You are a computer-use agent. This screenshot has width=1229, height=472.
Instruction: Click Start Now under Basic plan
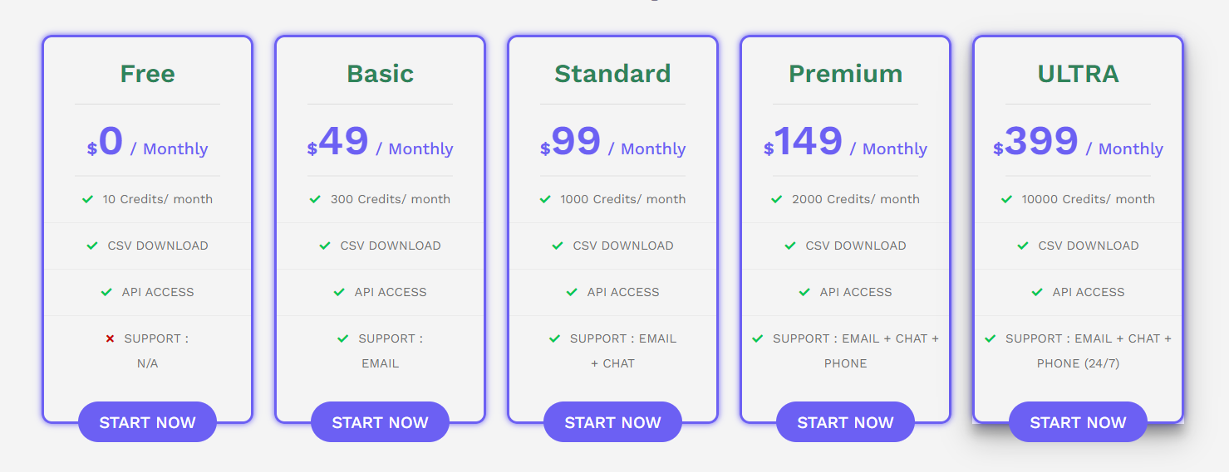tap(380, 422)
